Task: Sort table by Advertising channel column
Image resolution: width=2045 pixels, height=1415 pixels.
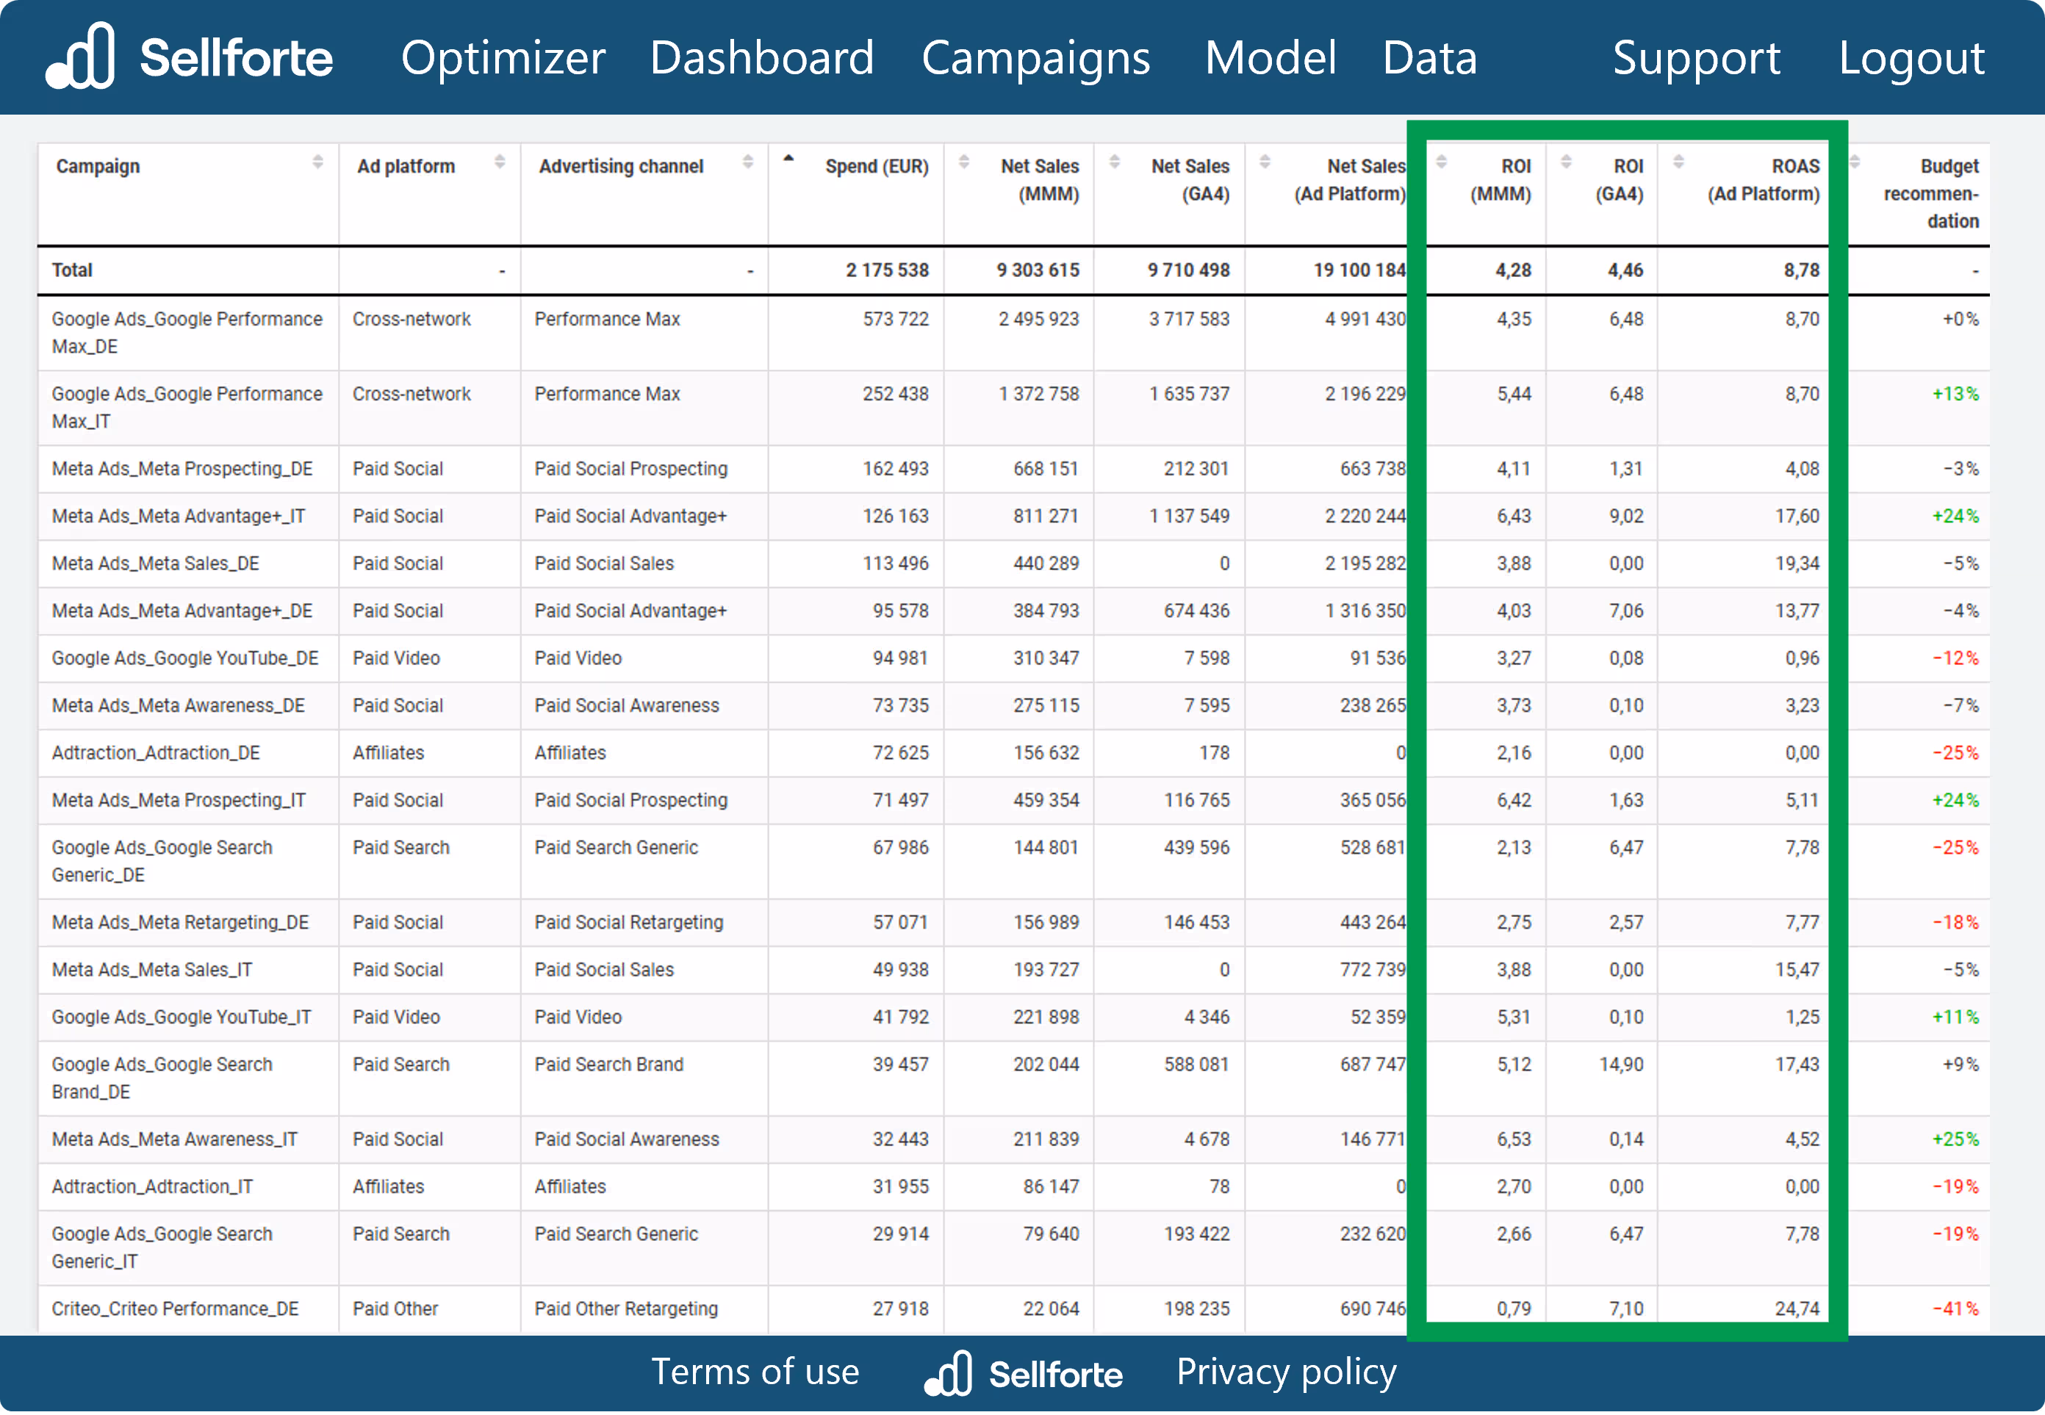Action: pos(747,162)
